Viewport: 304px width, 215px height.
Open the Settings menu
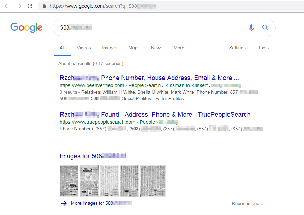pyautogui.click(x=237, y=48)
